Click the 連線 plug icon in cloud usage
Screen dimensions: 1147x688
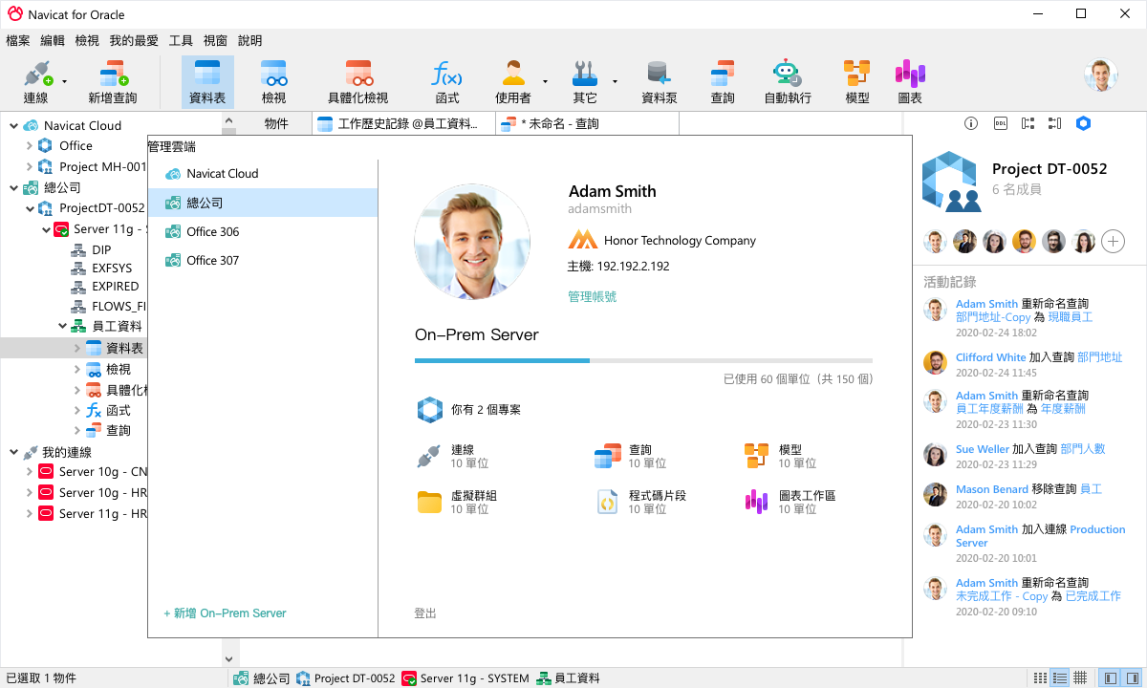click(x=428, y=457)
